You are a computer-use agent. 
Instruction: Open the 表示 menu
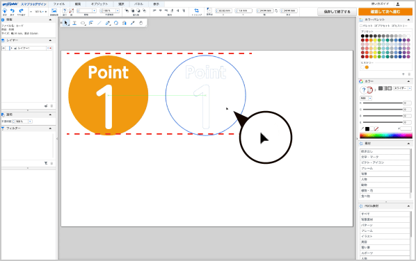(157, 4)
